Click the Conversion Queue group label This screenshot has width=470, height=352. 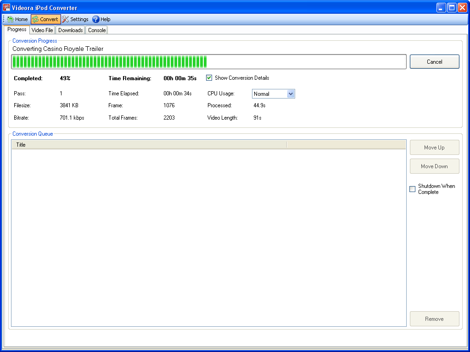(x=33, y=134)
